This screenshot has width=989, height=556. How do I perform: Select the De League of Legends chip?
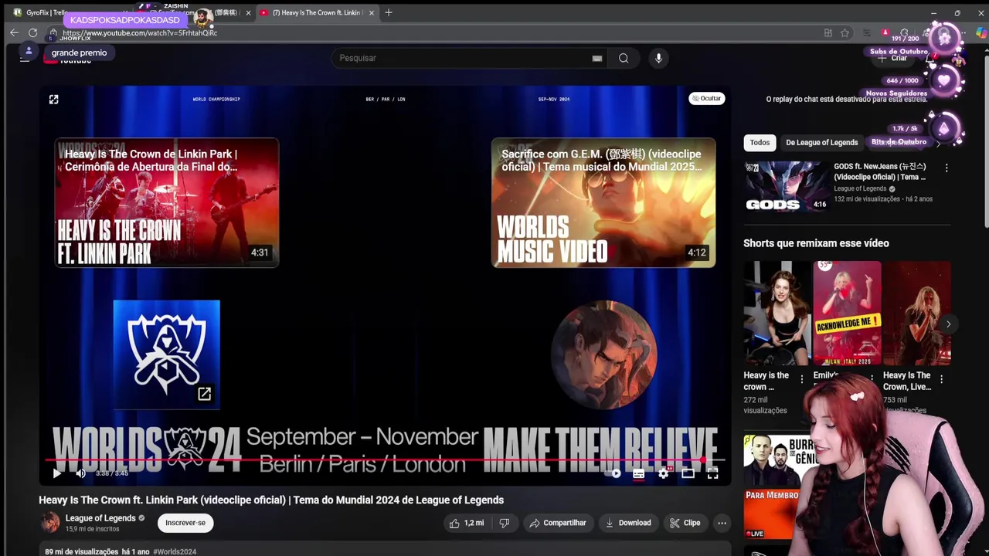tap(821, 142)
